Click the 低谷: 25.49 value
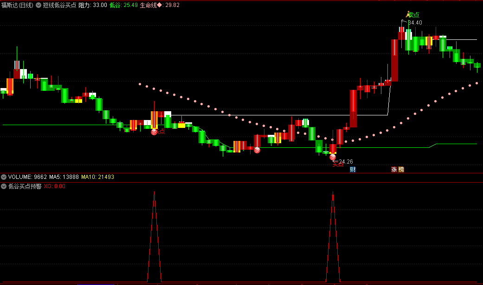The height and width of the screenshot is (285, 483). click(123, 5)
